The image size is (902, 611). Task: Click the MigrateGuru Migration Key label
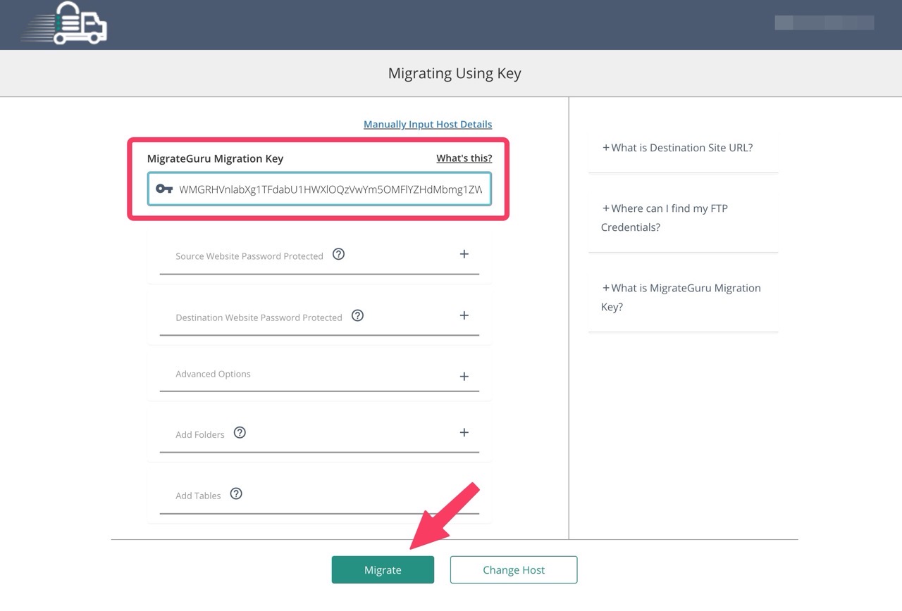[x=215, y=158]
